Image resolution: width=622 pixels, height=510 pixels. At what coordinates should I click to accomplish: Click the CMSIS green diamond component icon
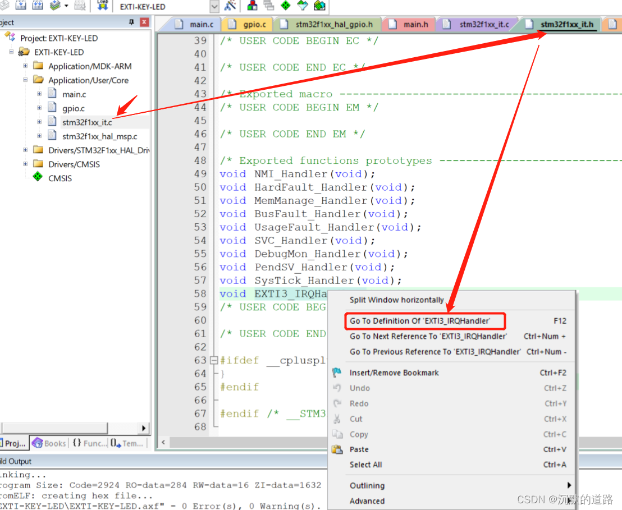(x=38, y=177)
